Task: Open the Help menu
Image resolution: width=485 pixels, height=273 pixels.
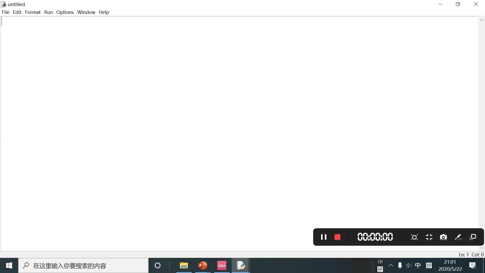Action: [104, 12]
